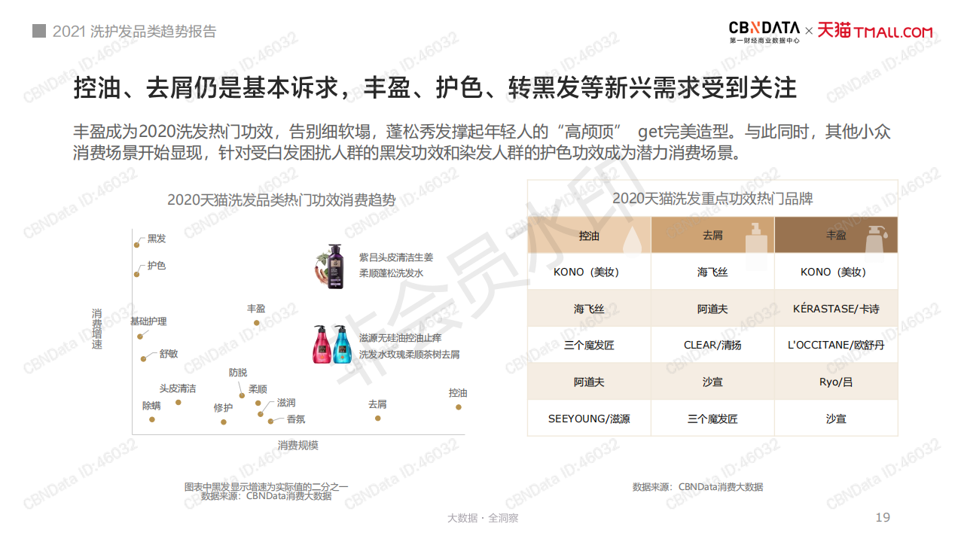Click the 香氛 label in chart

[x=296, y=419]
